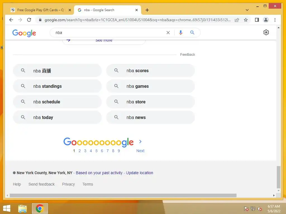Click the muted volume tray icon
The height and width of the screenshot is (214, 286).
(x=259, y=209)
